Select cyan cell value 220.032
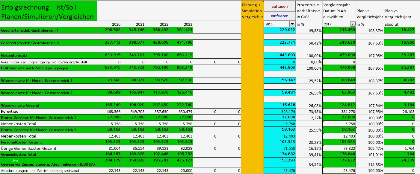The image size is (420, 174). point(280,30)
